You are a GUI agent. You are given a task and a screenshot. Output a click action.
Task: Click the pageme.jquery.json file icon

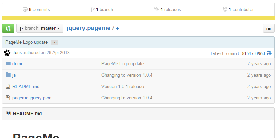pos(8,98)
